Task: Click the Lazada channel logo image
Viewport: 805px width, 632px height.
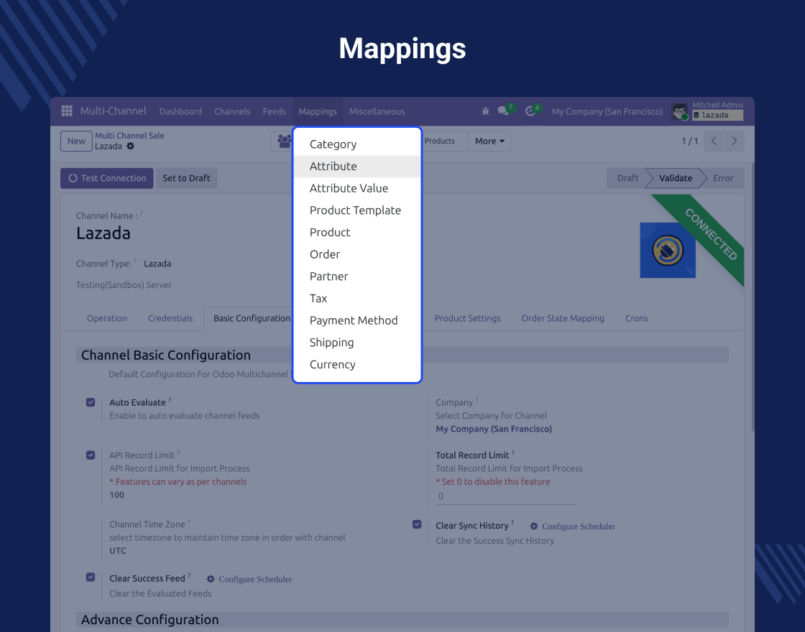Action: tap(668, 251)
